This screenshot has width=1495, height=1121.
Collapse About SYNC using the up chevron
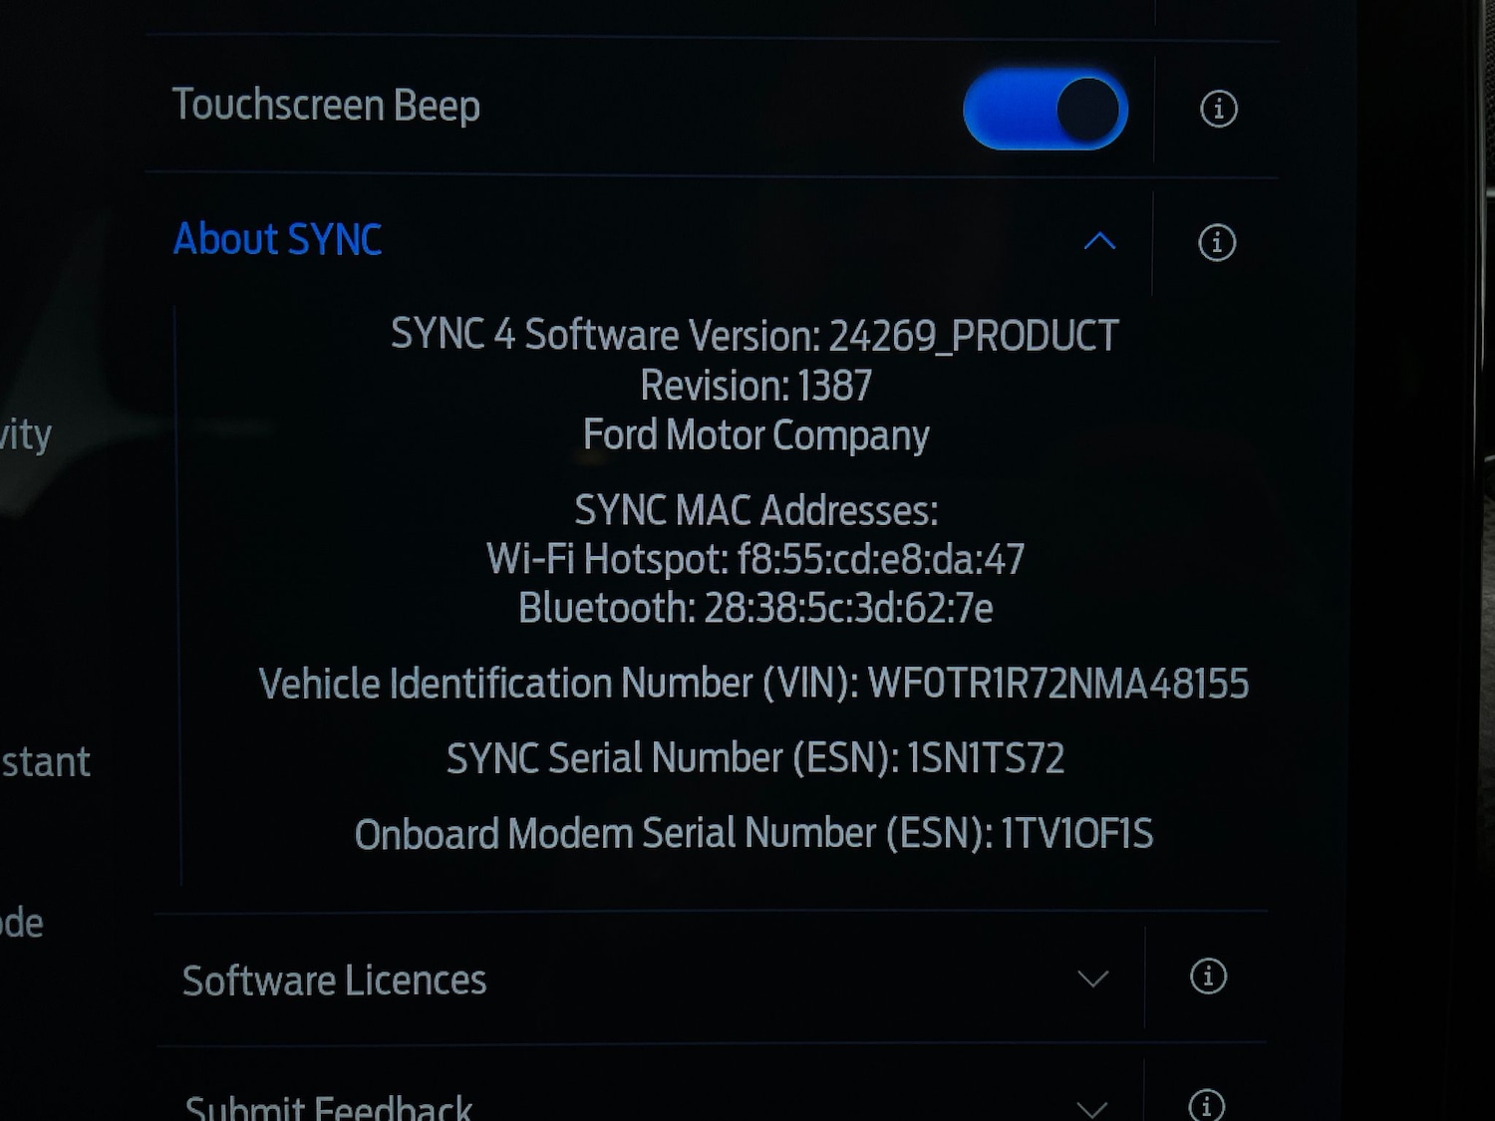[1099, 241]
